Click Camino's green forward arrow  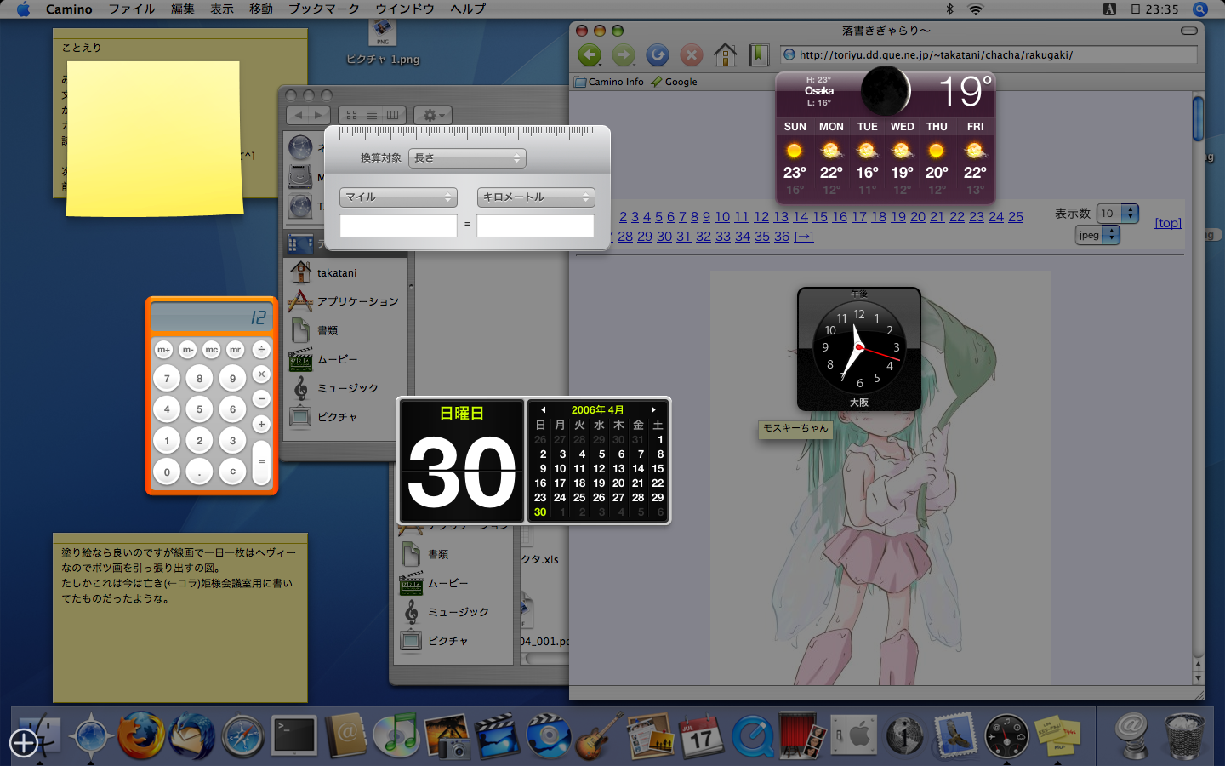click(x=624, y=55)
